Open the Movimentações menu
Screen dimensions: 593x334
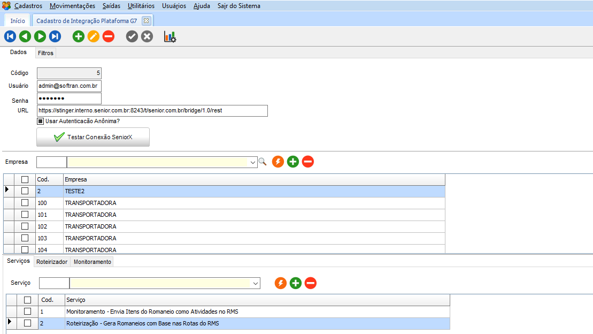72,6
